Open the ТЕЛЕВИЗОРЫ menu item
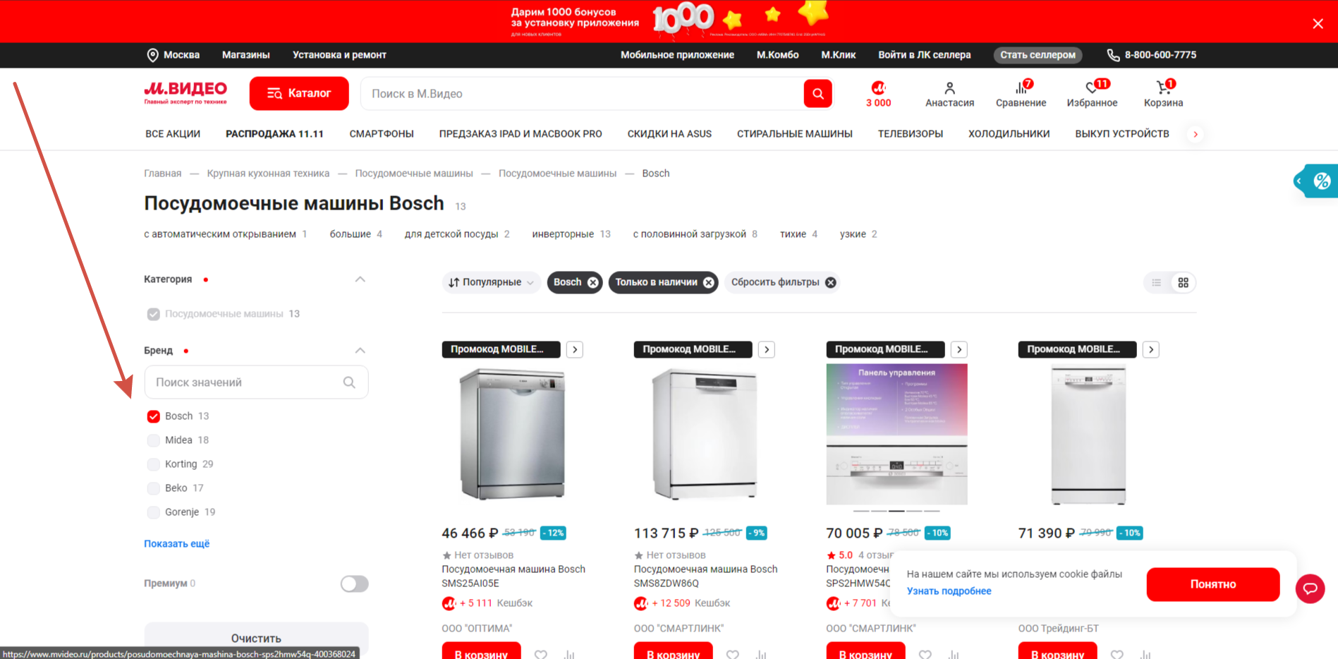The image size is (1338, 659). tap(910, 133)
